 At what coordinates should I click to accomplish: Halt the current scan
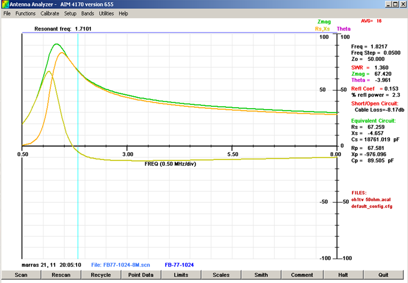pyautogui.click(x=343, y=275)
